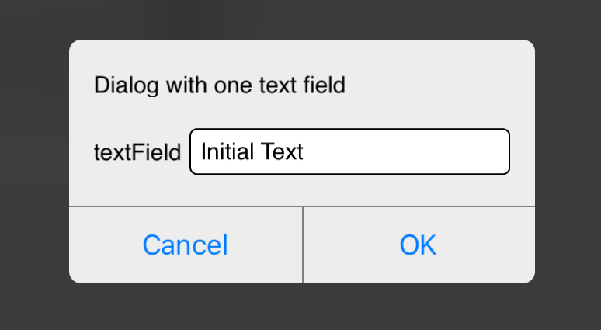Click the dark backdrop left of the dialog
Screen dimensions: 601x330
pos(34,163)
